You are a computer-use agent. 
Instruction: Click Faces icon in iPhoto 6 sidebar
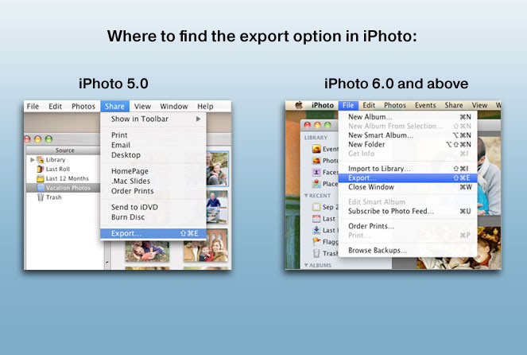tap(316, 172)
